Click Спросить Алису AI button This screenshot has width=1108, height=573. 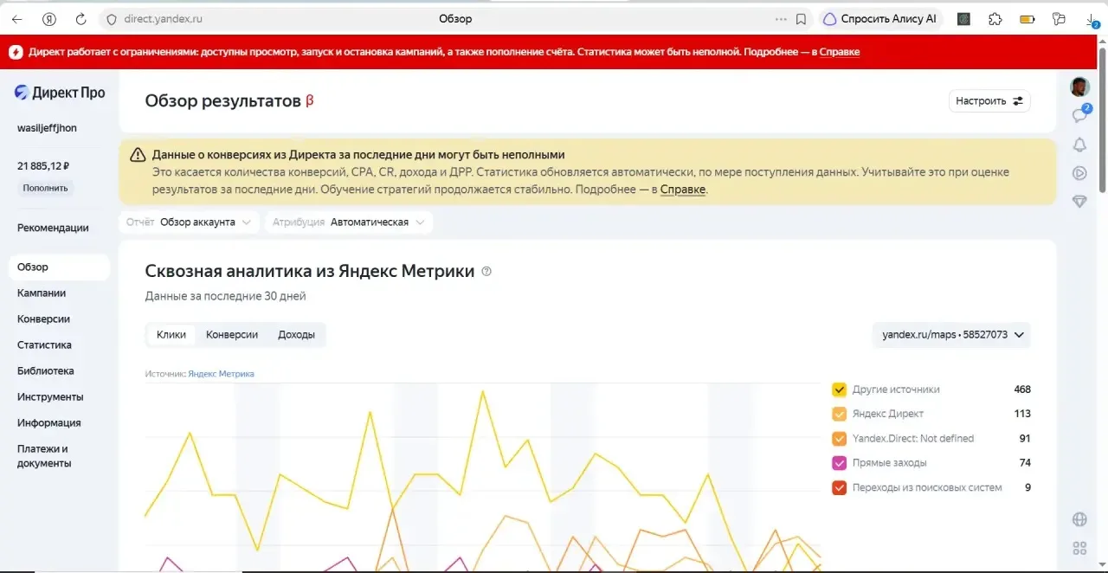click(879, 19)
